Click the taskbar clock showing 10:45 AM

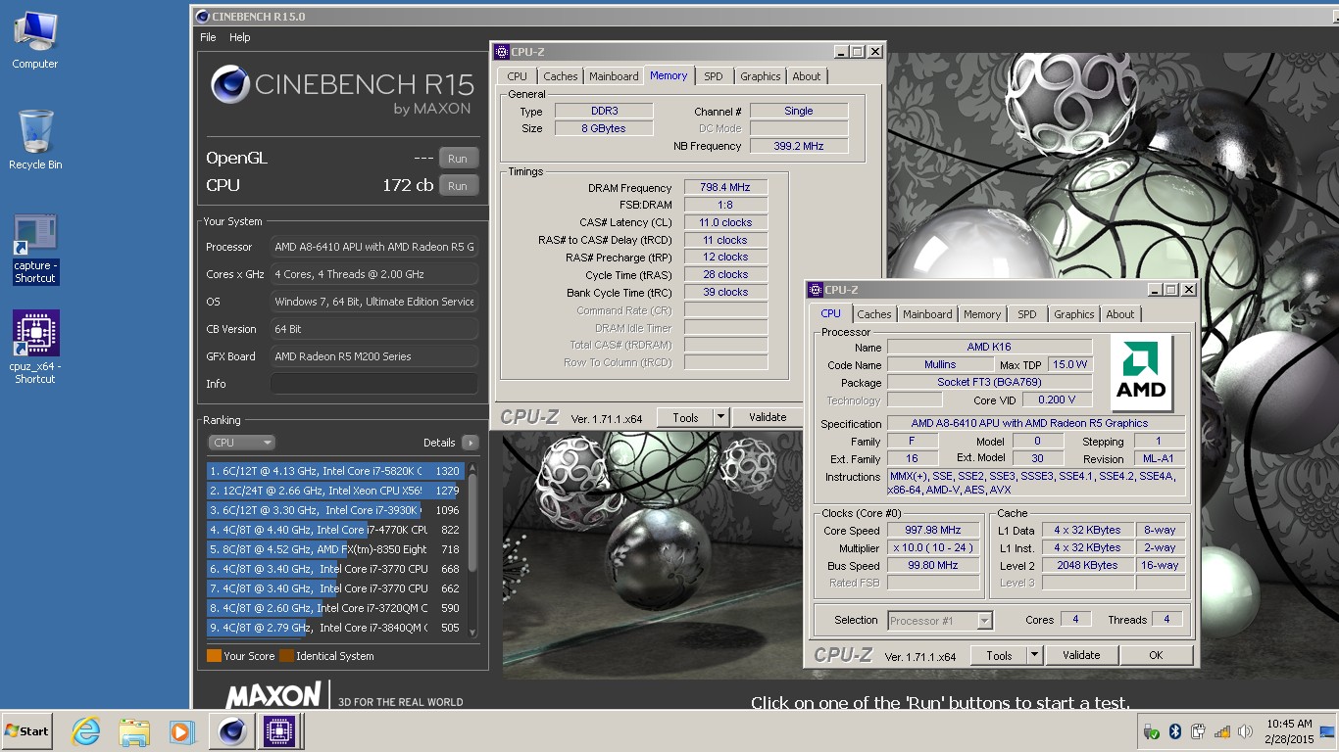click(x=1287, y=731)
